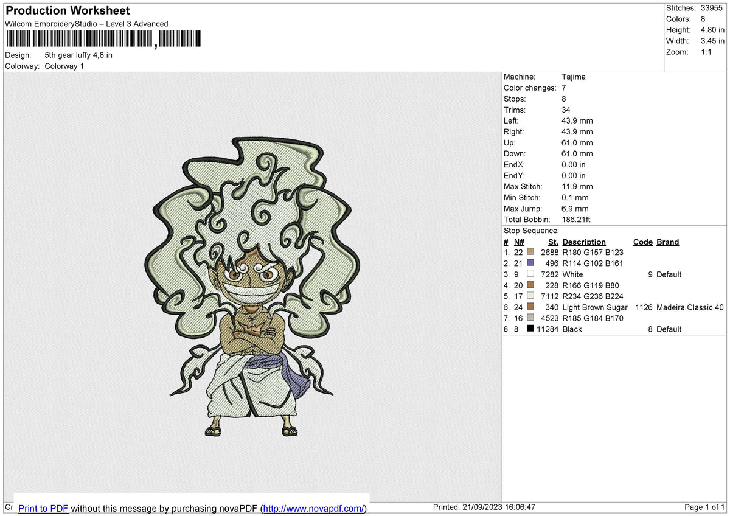
Task: Click the Light Brown Sugar swatch
Action: click(530, 307)
